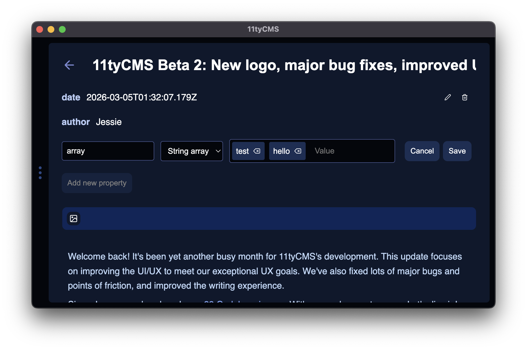527x350 pixels.
Task: Cancel adding the array property
Action: point(422,151)
